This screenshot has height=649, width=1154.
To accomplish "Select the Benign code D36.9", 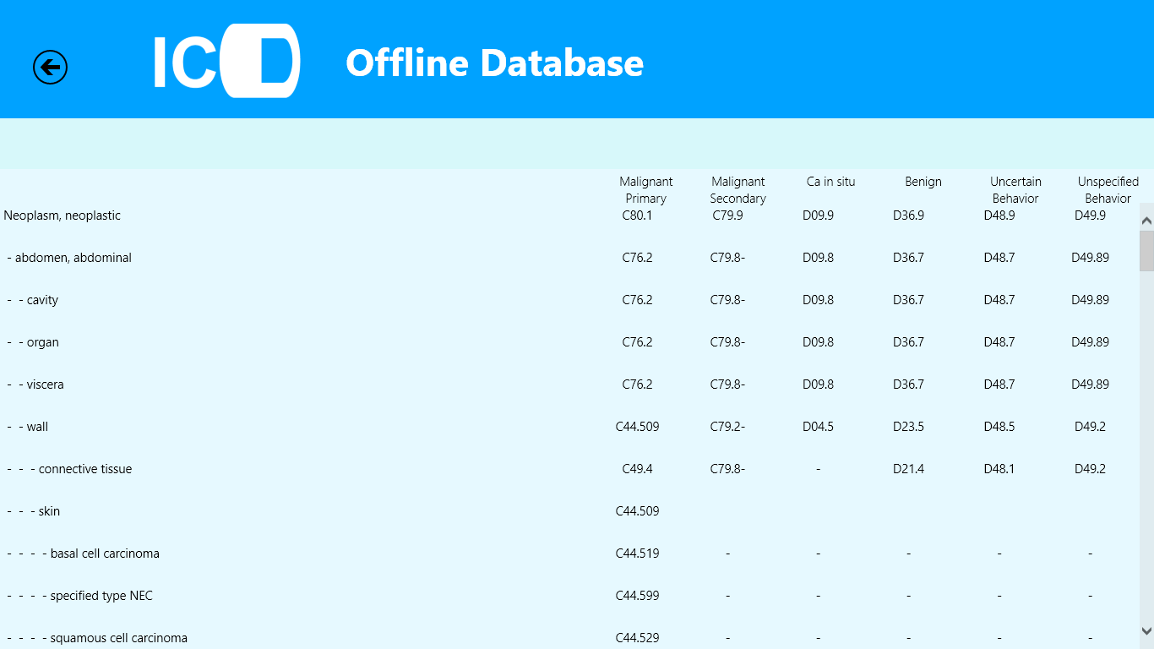I will point(907,215).
